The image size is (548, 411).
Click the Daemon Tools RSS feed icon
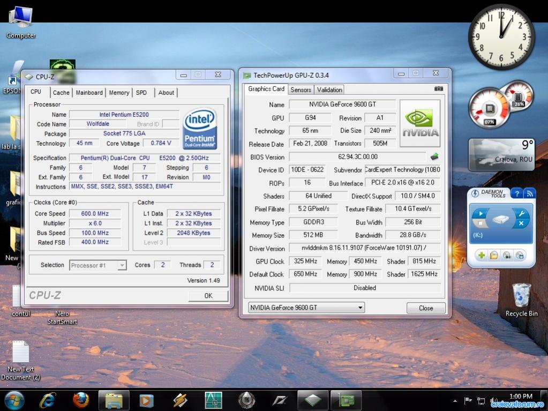(x=529, y=193)
